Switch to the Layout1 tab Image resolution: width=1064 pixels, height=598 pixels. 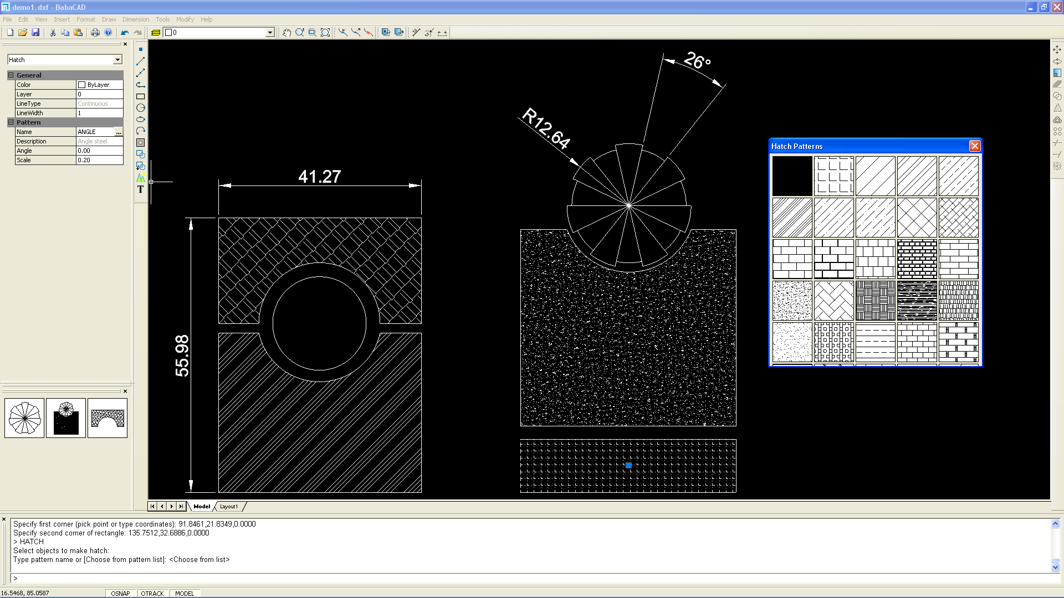click(229, 507)
